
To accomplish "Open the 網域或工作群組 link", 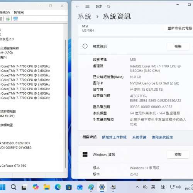I will (114, 137).
